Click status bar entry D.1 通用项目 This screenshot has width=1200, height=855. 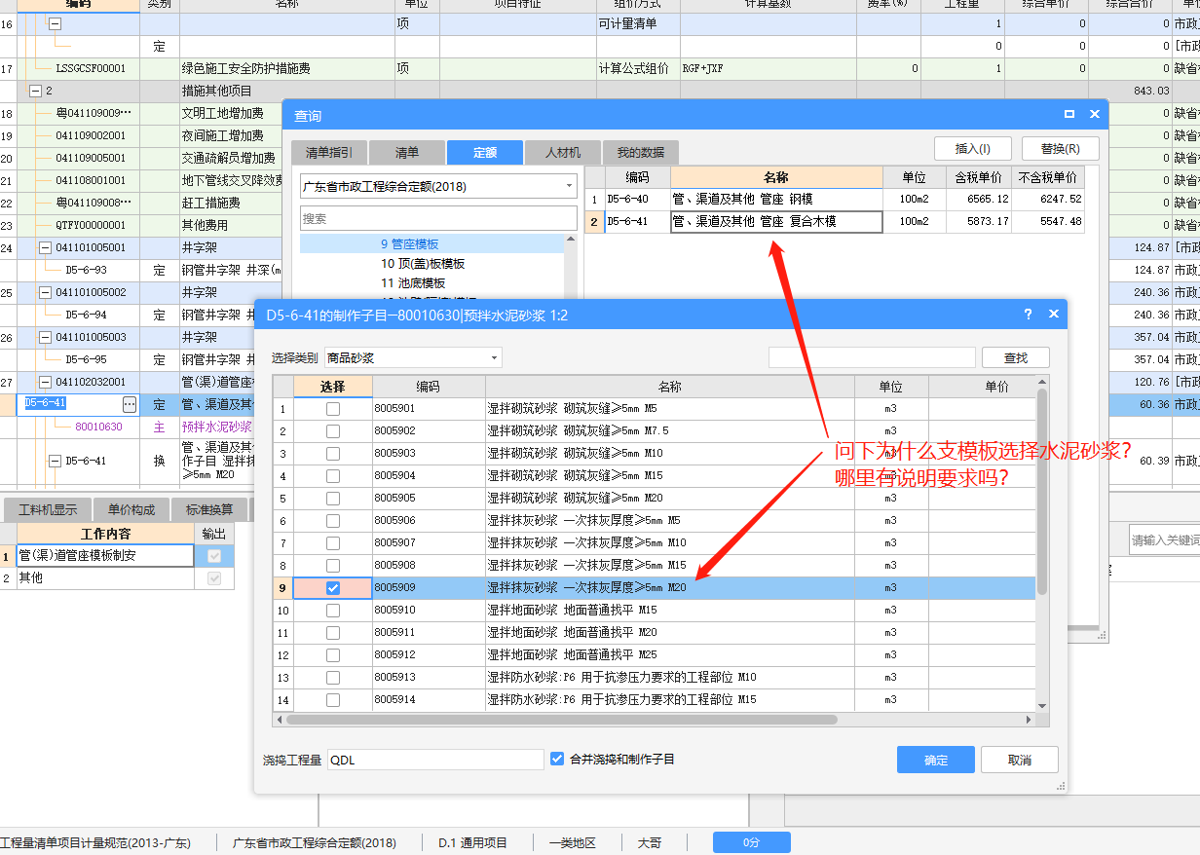coord(473,842)
